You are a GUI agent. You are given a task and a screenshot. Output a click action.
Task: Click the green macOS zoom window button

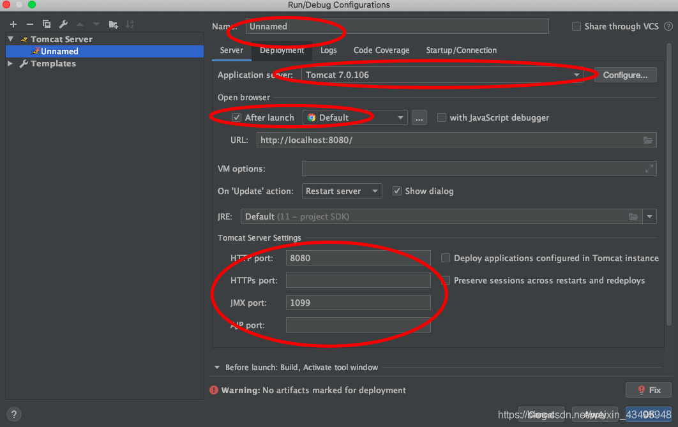coord(32,4)
